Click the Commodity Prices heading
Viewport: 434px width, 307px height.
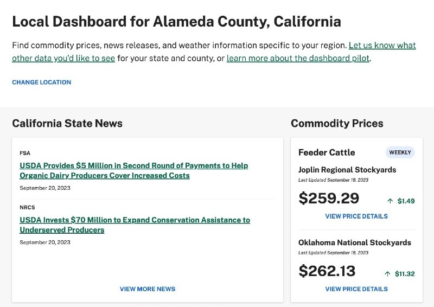337,123
